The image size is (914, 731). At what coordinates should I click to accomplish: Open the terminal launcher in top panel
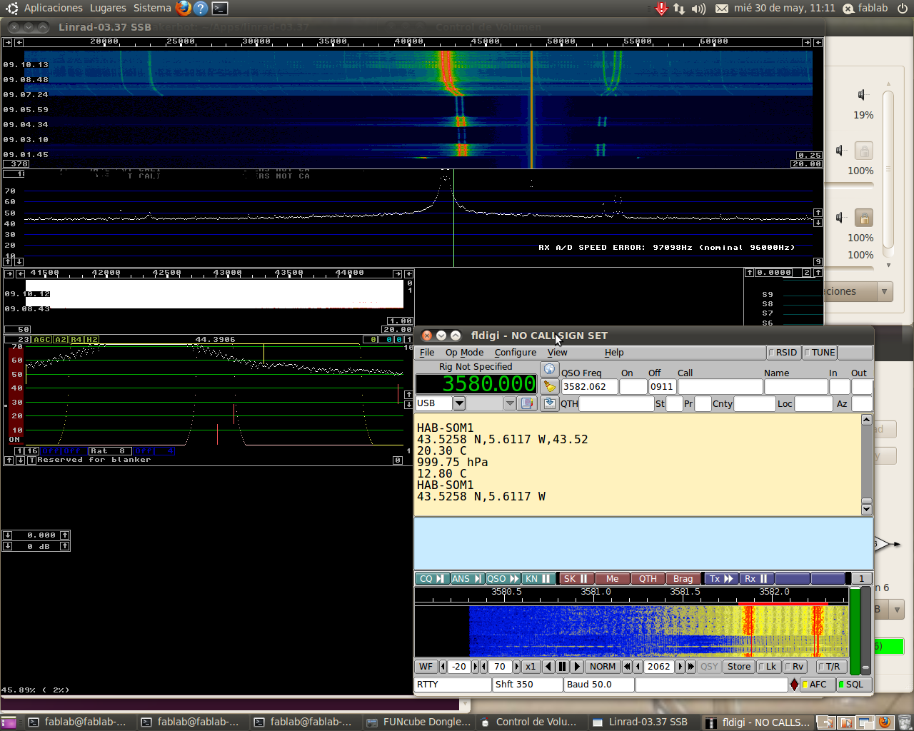tap(220, 9)
